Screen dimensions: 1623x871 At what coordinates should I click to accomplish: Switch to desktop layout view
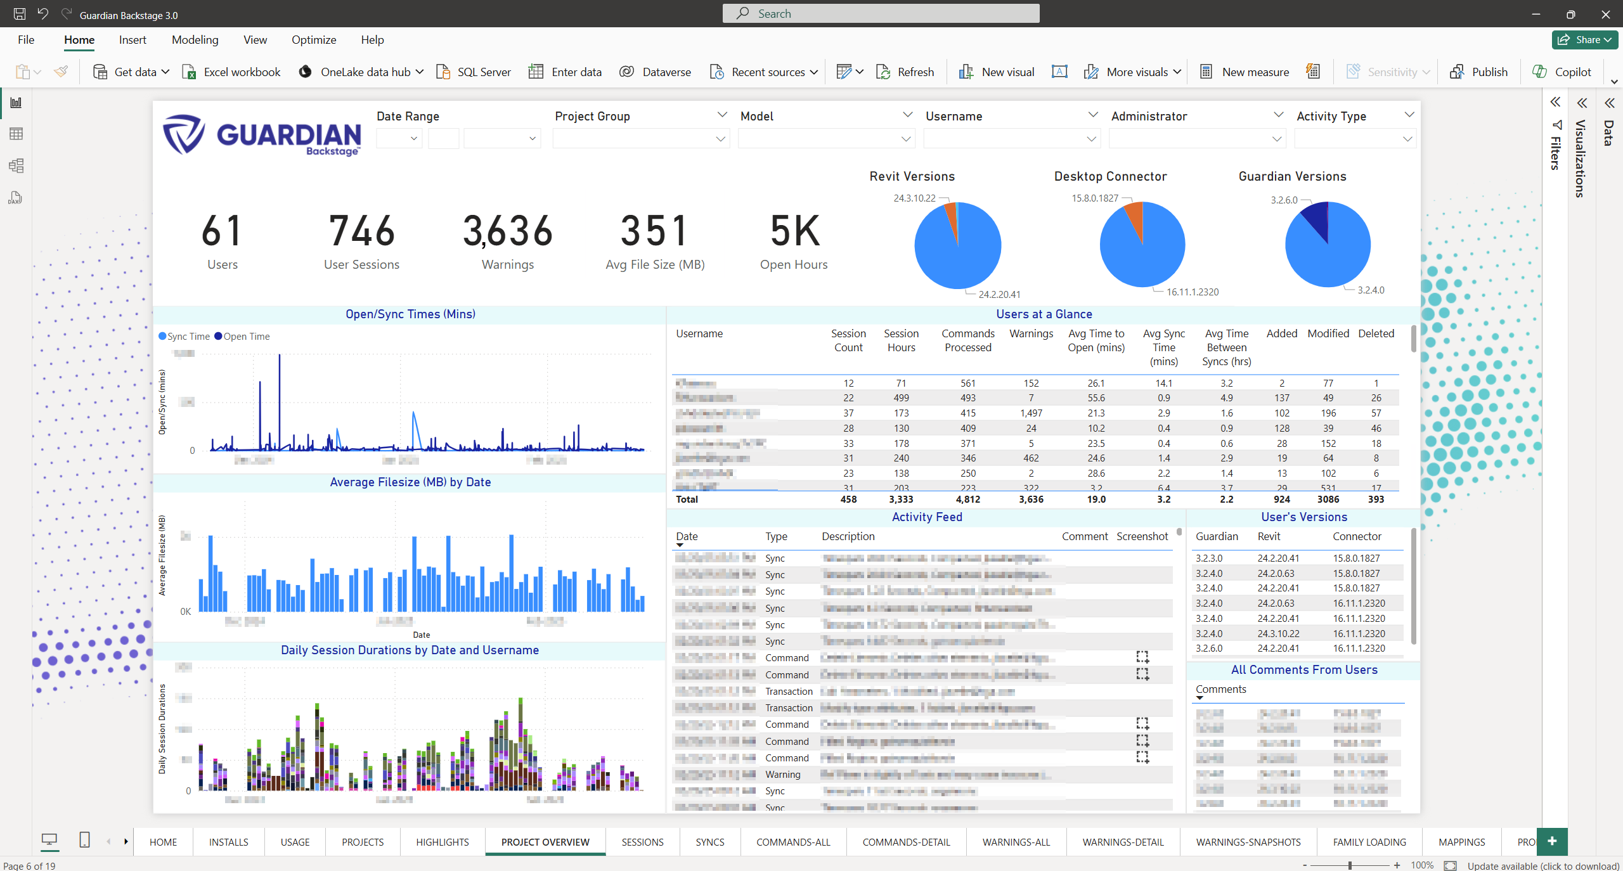49,841
